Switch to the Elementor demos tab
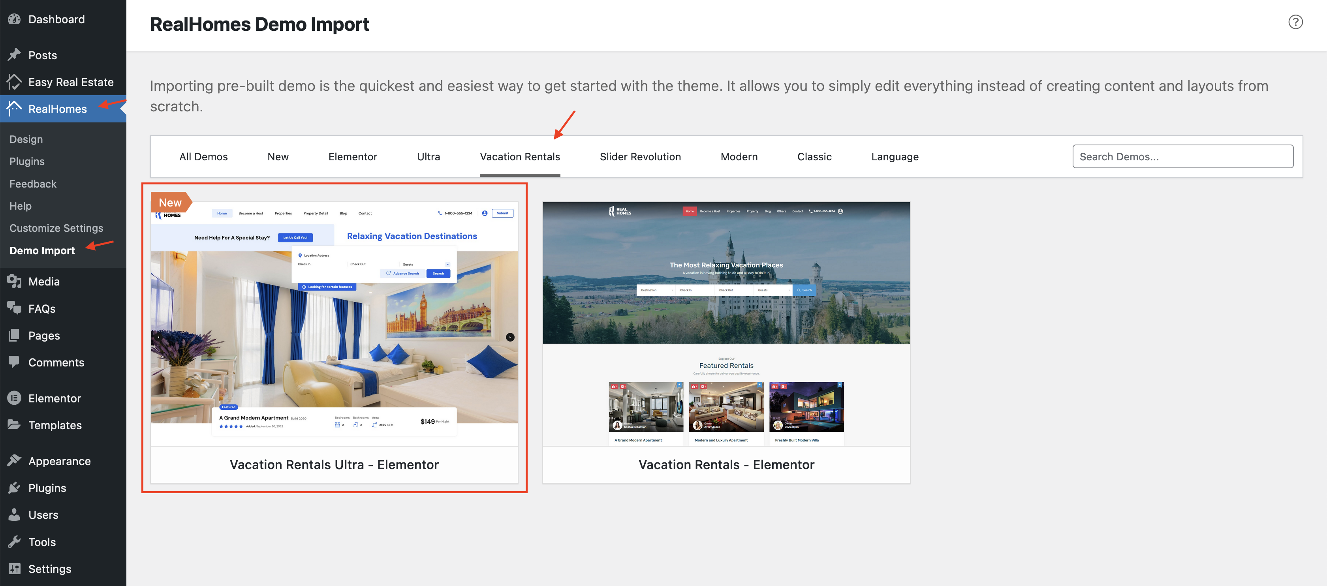The width and height of the screenshot is (1327, 586). click(x=353, y=156)
